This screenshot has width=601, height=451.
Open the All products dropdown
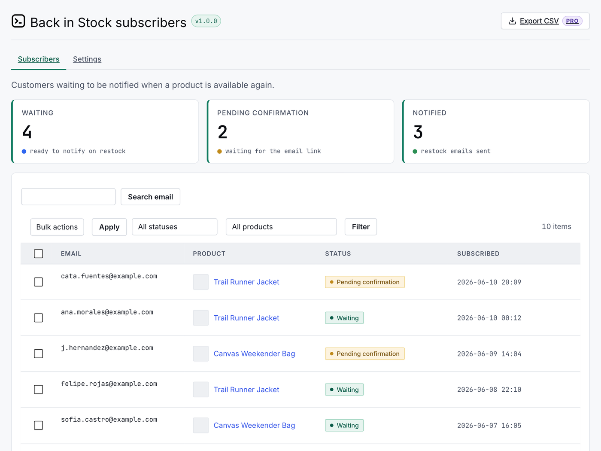click(x=281, y=227)
